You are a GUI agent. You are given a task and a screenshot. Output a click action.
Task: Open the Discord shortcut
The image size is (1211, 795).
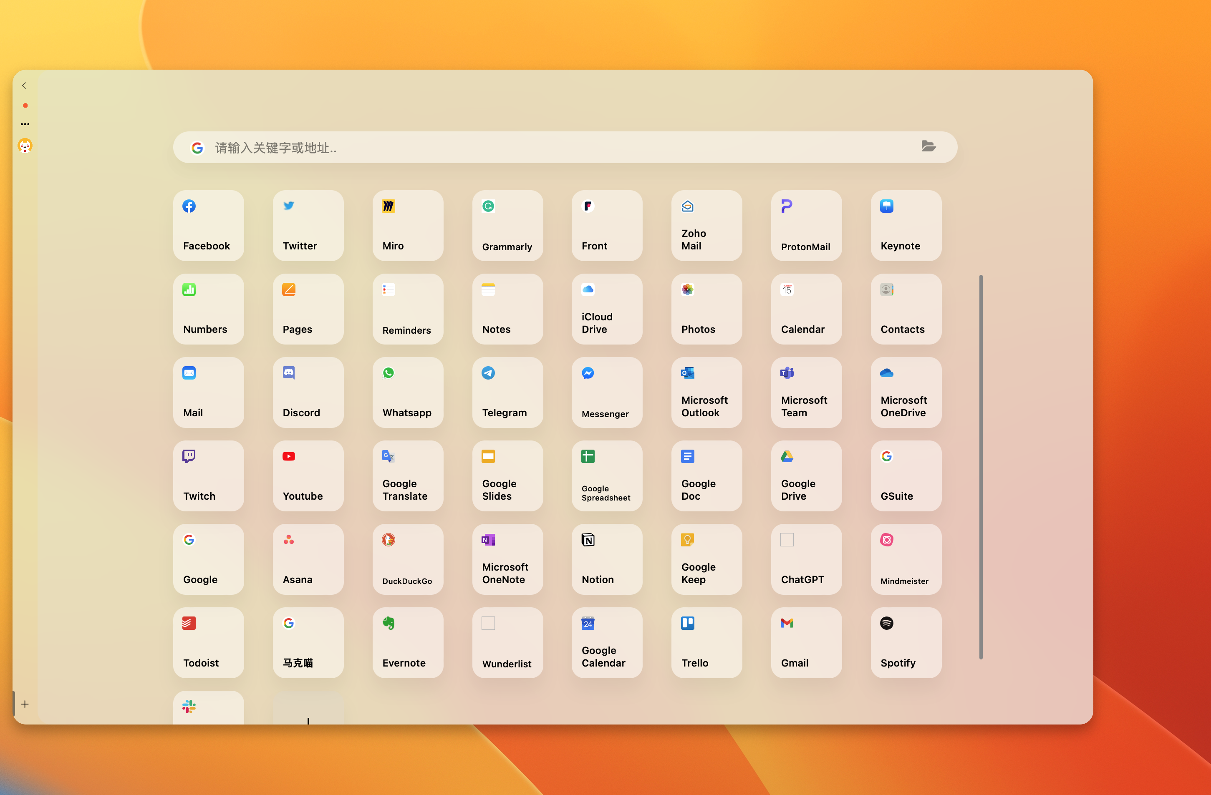pyautogui.click(x=308, y=392)
